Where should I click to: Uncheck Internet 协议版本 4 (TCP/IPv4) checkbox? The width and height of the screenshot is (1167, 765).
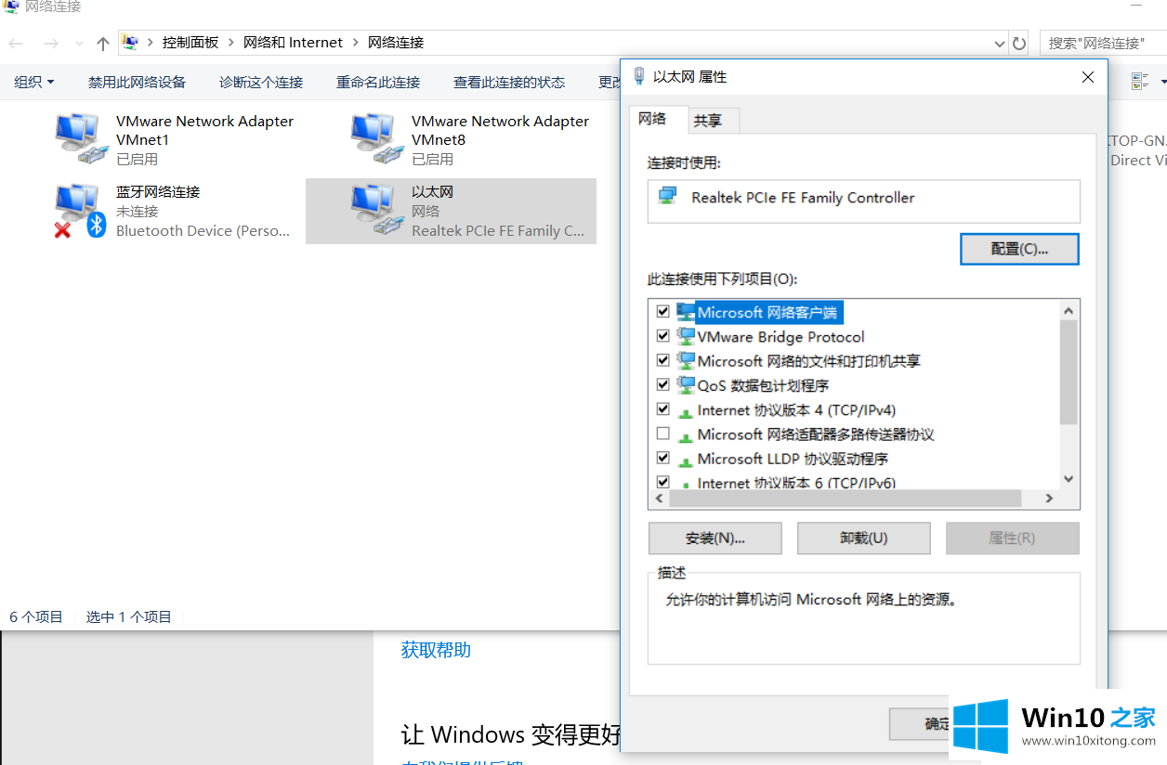click(662, 408)
